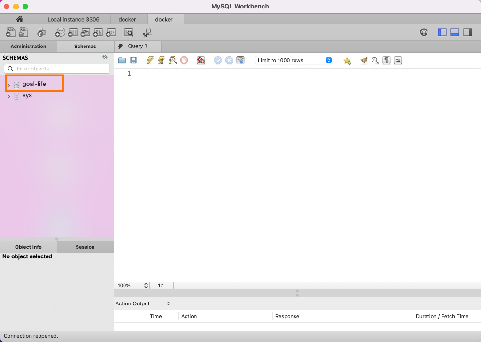Image resolution: width=481 pixels, height=342 pixels.
Task: Switch to the Schemas tab
Action: tap(85, 47)
